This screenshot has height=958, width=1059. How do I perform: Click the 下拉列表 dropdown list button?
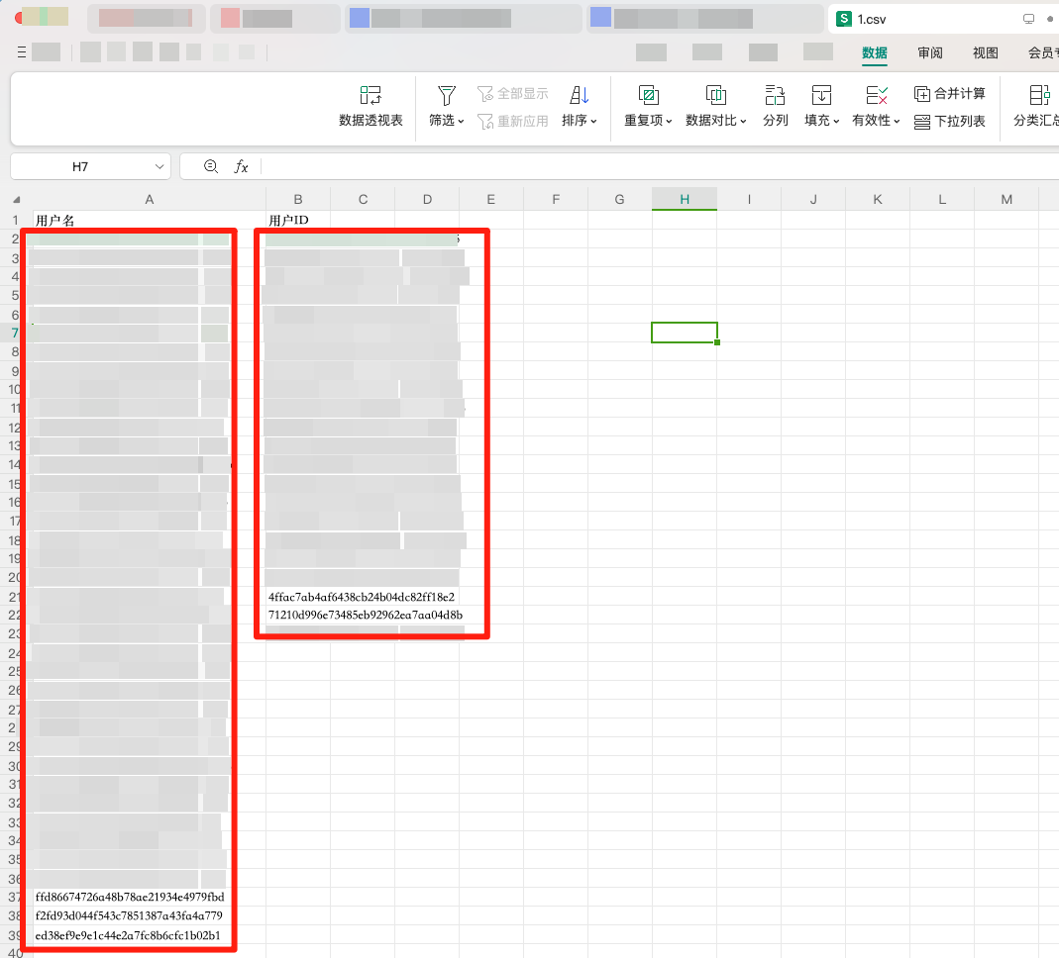tap(950, 122)
